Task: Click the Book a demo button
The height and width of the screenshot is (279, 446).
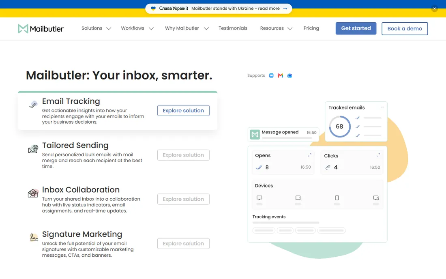Action: pos(405,29)
